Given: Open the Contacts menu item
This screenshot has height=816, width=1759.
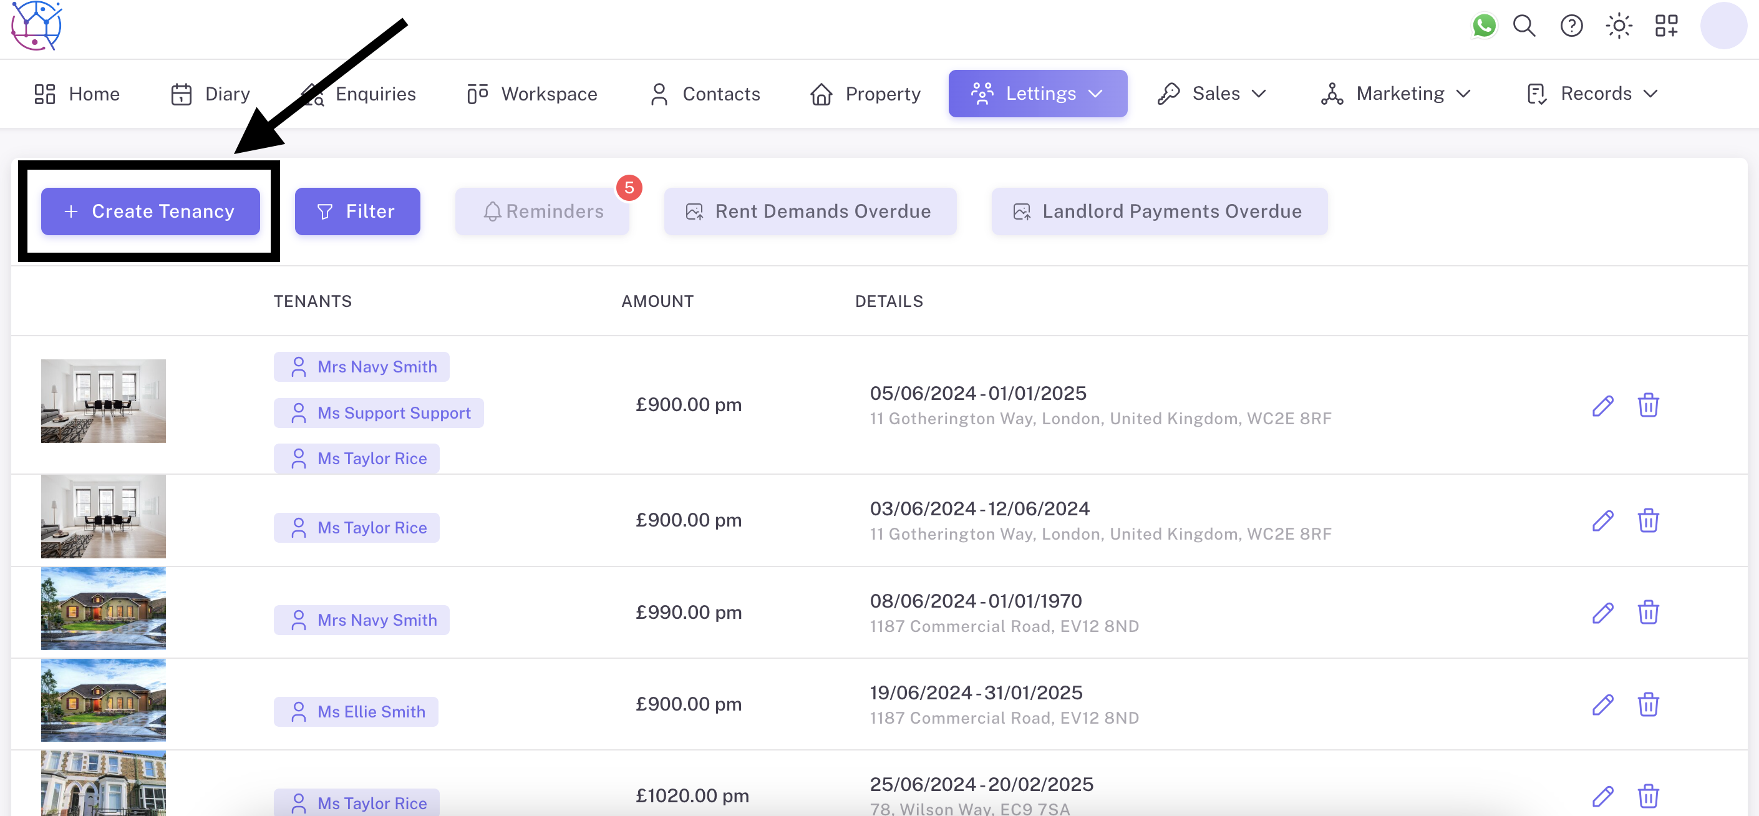Looking at the screenshot, I should coord(705,94).
